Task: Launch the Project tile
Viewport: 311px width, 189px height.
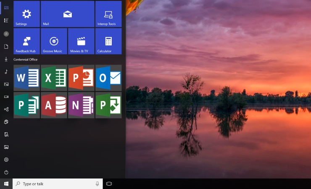Action: [x=108, y=105]
